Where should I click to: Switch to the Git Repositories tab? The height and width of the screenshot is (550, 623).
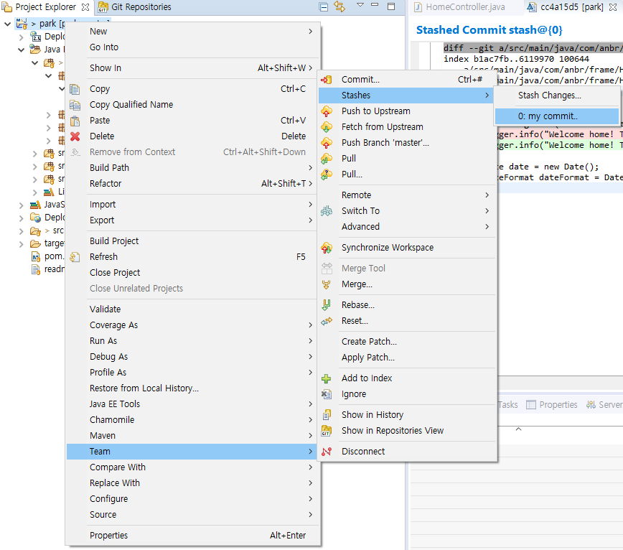pyautogui.click(x=140, y=7)
